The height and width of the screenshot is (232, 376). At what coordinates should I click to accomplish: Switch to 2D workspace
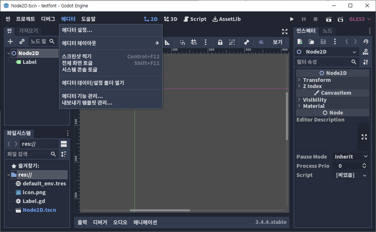click(151, 19)
